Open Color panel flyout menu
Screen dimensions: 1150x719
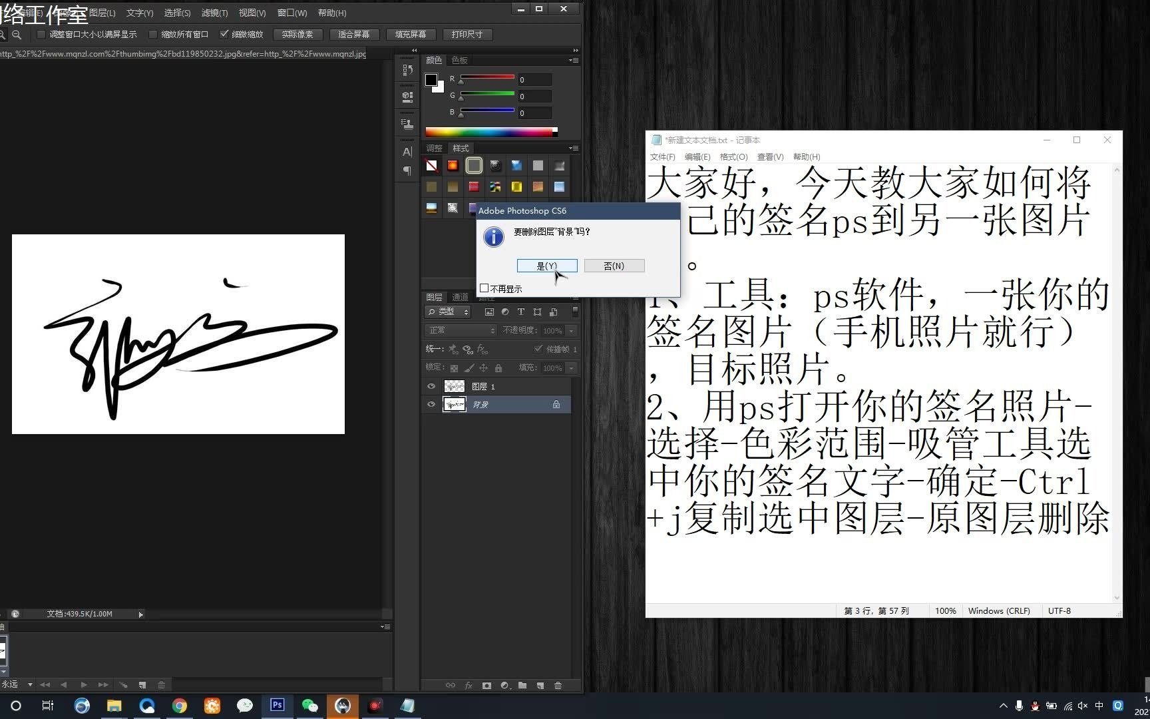574,60
